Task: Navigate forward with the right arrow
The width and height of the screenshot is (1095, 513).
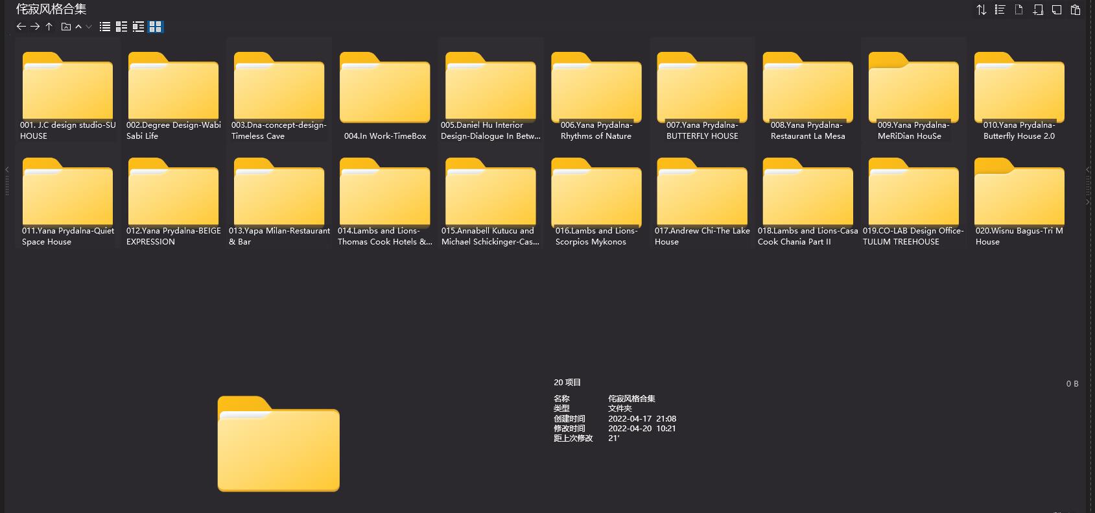Action: [35, 27]
